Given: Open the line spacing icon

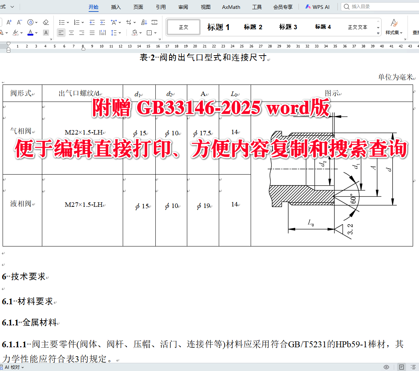Looking at the screenshot, I should pyautogui.click(x=113, y=33).
